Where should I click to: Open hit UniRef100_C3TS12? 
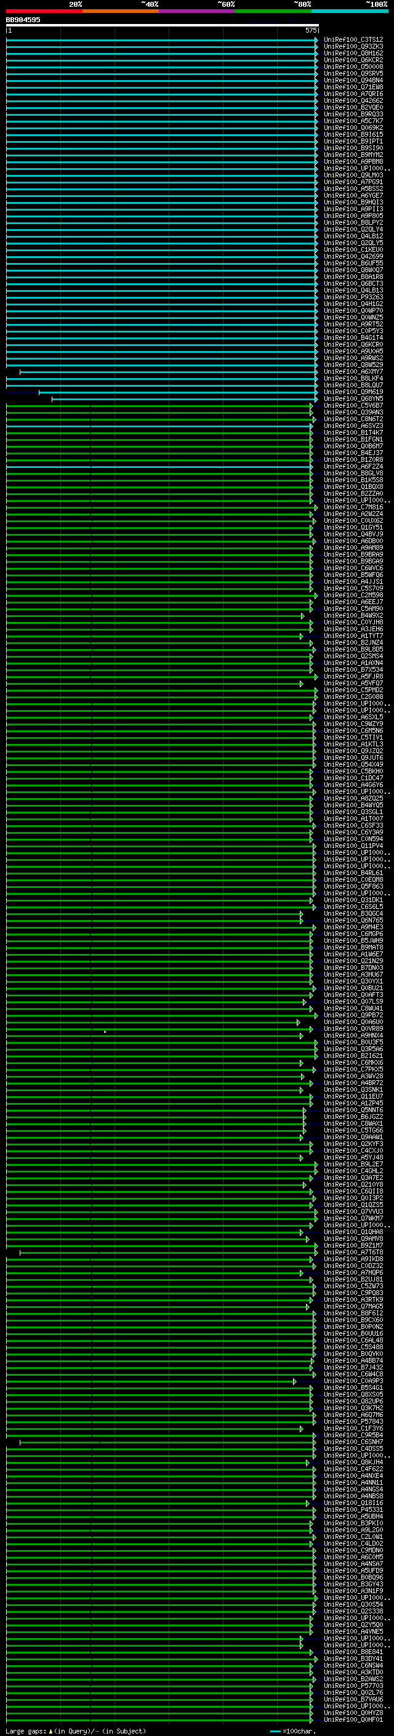pyautogui.click(x=353, y=40)
